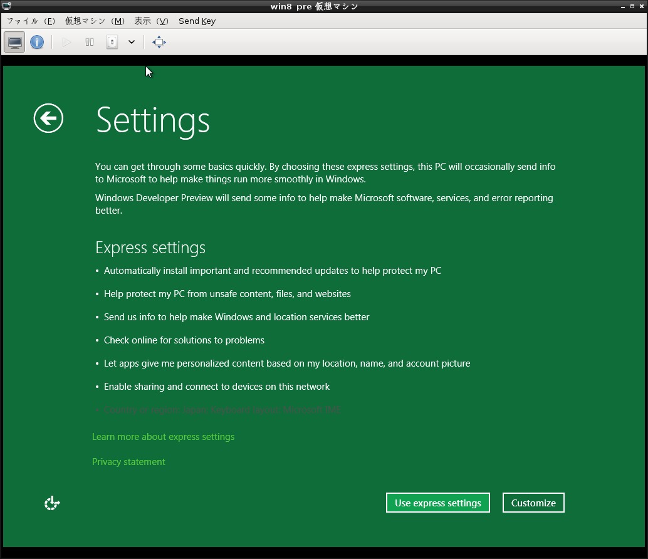
Task: Click "Send us info to help make Windows" text
Action: [x=237, y=317]
